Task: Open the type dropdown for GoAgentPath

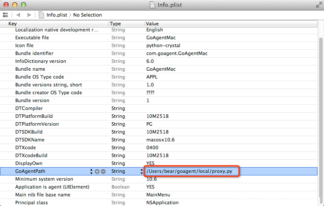Action: coord(141,172)
